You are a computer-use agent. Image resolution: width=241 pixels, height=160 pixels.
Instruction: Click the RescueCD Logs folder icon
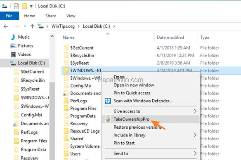point(66,131)
